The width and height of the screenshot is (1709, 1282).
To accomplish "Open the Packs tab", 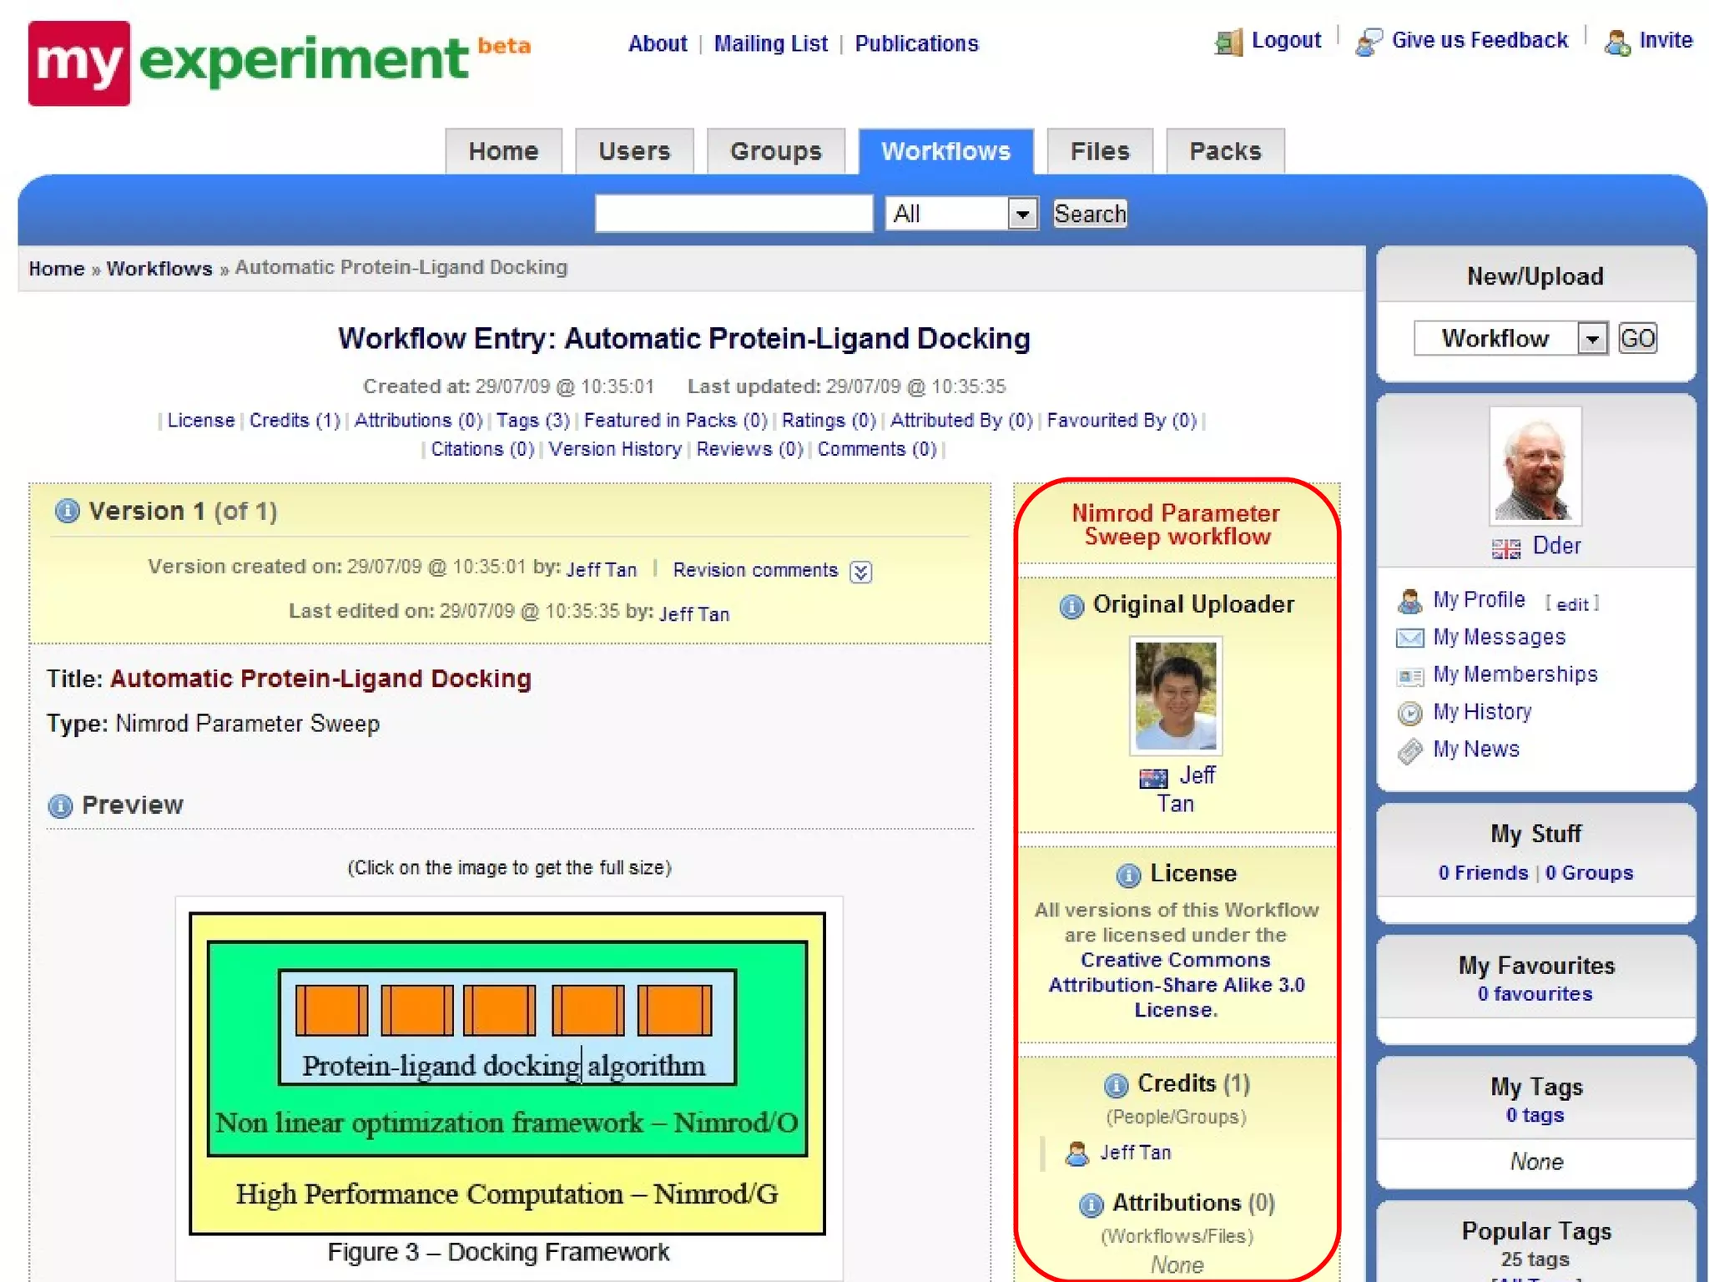I will 1224,152.
